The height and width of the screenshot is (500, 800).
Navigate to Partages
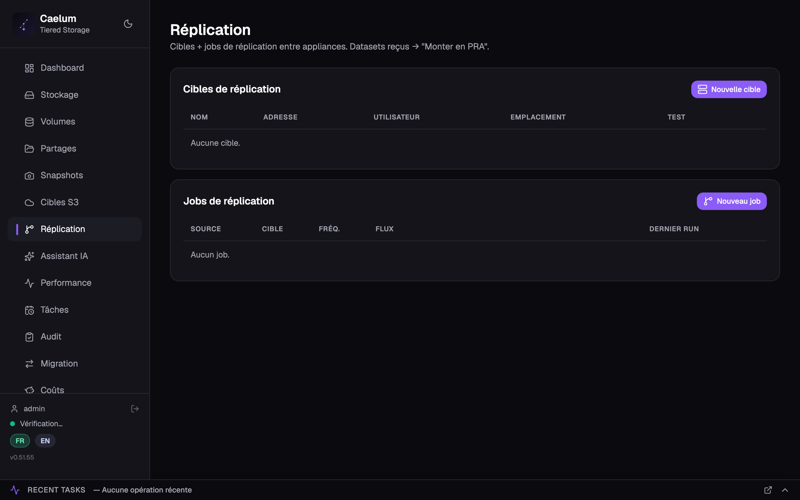click(x=75, y=148)
